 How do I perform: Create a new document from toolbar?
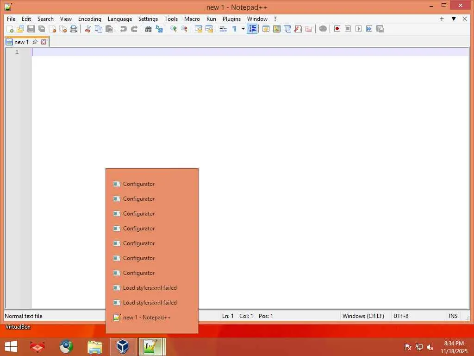10,29
